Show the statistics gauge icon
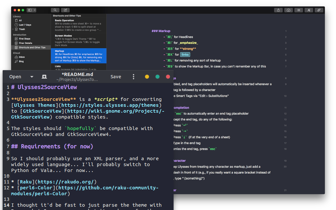This screenshot has width=336, height=210. click(x=288, y=10)
